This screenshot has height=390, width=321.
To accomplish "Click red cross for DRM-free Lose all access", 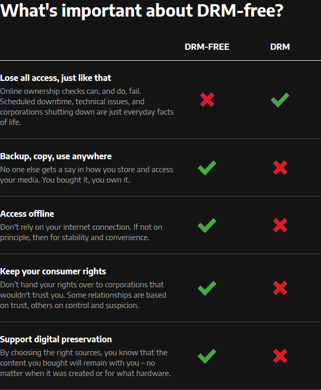I will coord(207,100).
